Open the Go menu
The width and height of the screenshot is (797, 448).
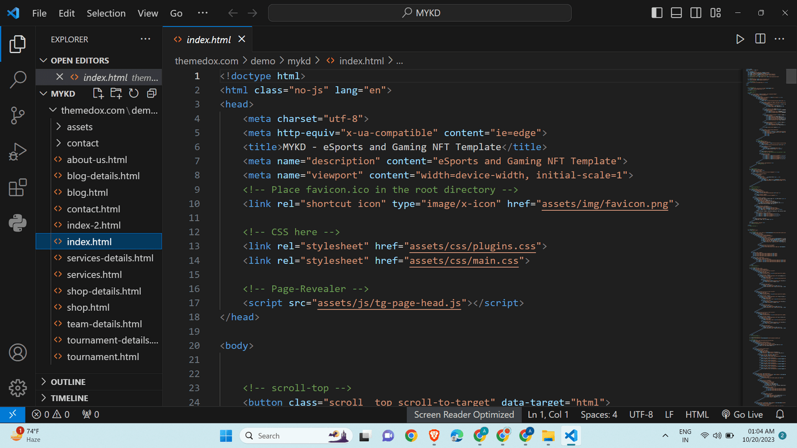click(176, 13)
